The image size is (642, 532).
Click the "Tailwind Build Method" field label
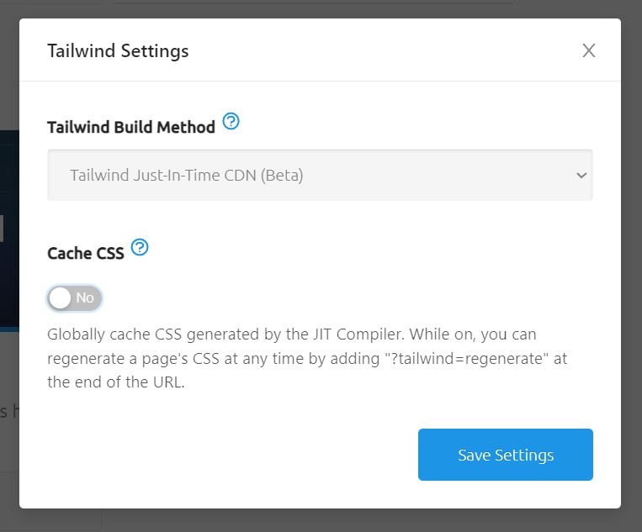click(x=131, y=127)
